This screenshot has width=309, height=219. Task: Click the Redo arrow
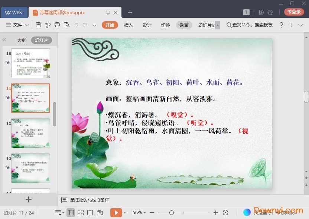pos(85,25)
